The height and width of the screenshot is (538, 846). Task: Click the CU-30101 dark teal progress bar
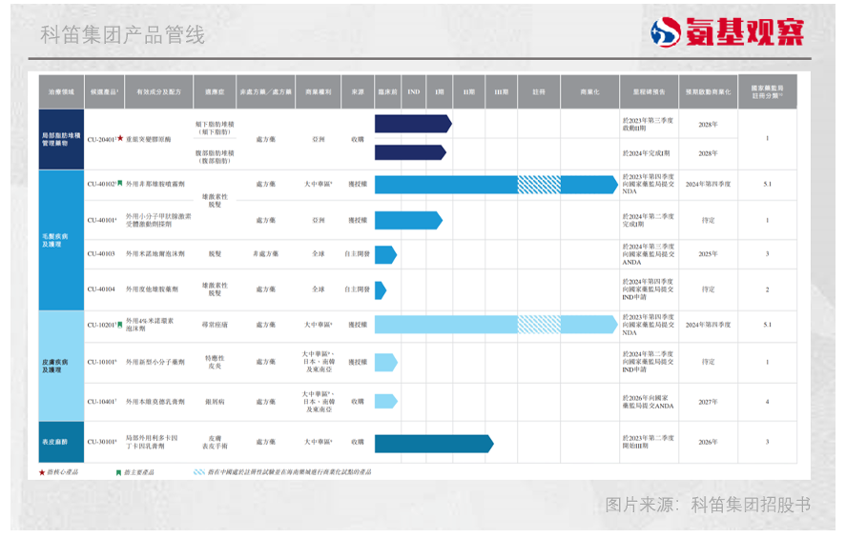[433, 443]
